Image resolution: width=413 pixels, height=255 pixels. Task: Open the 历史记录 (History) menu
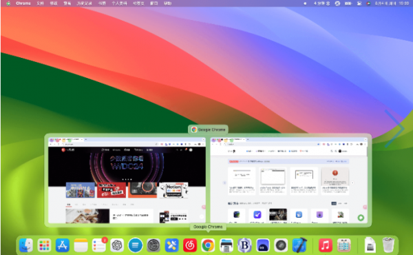(84, 3)
